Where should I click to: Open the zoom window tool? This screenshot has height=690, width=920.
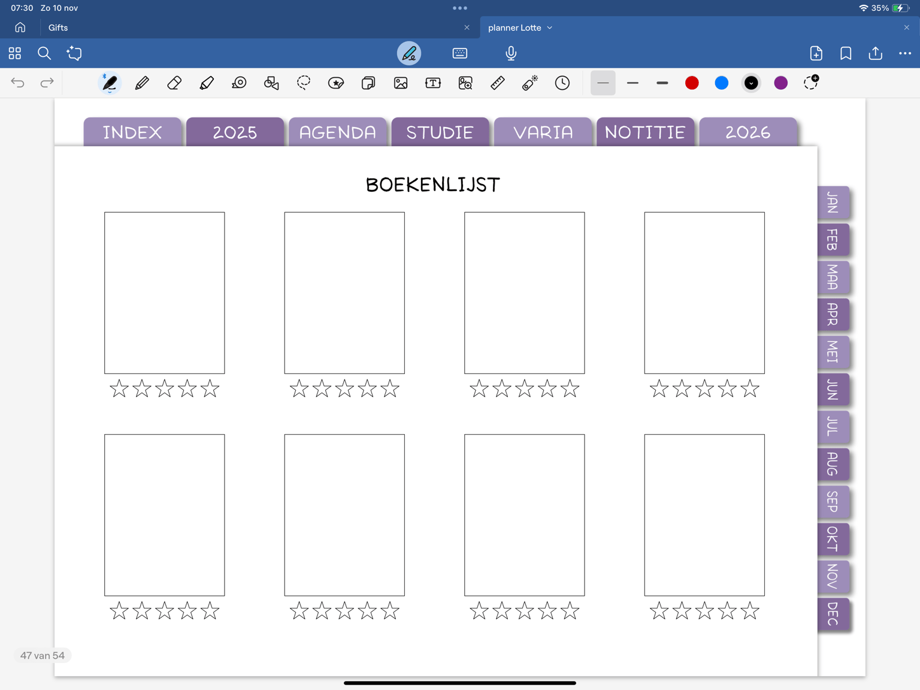465,83
